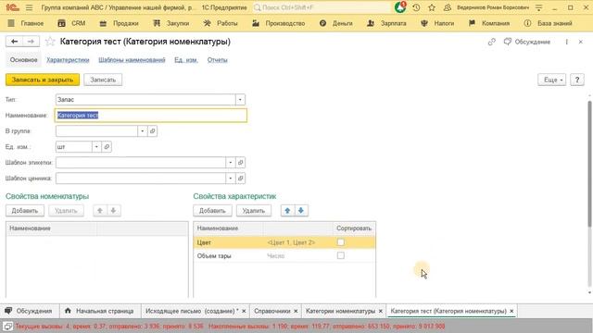Go forward with right arrow

click(31, 42)
